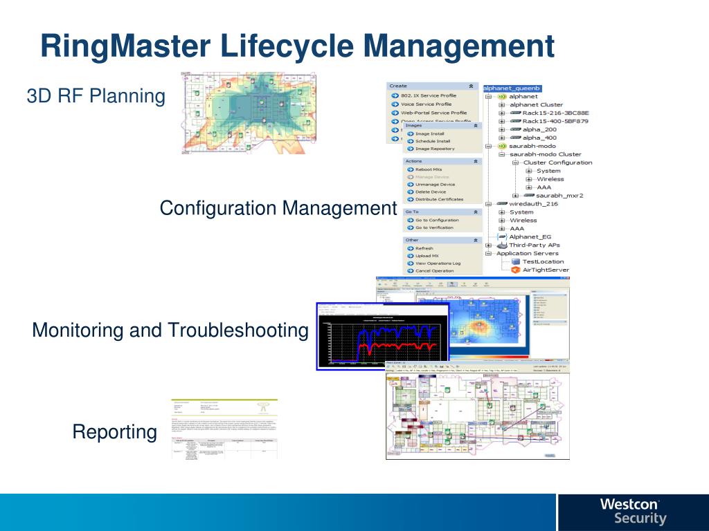Select Wireless under Cluster Configuration
The width and height of the screenshot is (709, 531).
point(550,179)
